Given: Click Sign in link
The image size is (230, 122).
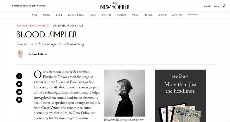Looking at the screenshot, I should point(208,6).
